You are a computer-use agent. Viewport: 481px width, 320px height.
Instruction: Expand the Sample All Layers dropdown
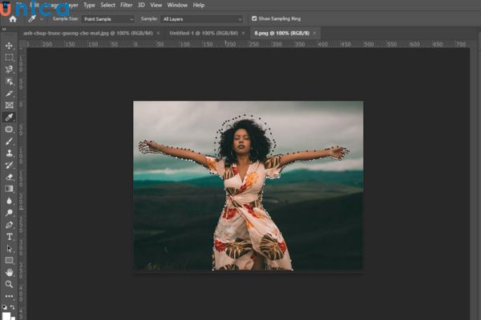[202, 18]
